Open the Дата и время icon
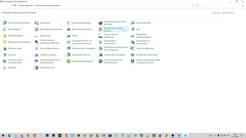The image size is (246, 138). click(x=4, y=29)
